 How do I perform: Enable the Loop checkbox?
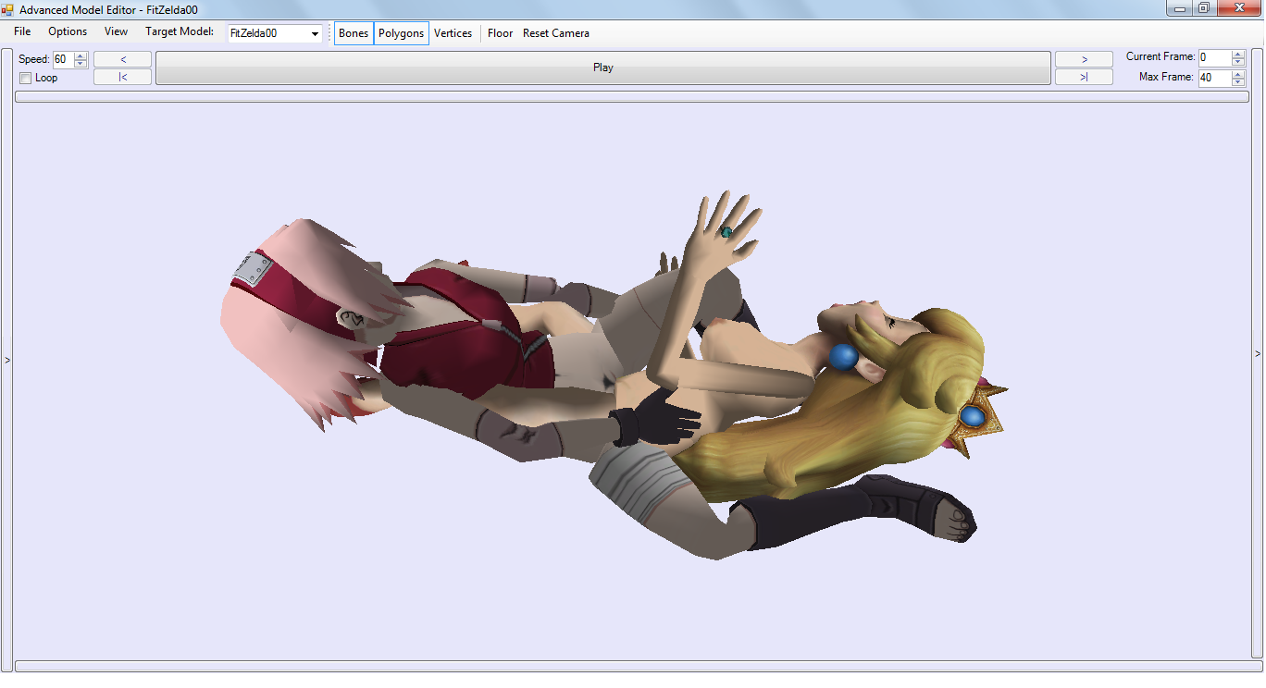coord(26,79)
